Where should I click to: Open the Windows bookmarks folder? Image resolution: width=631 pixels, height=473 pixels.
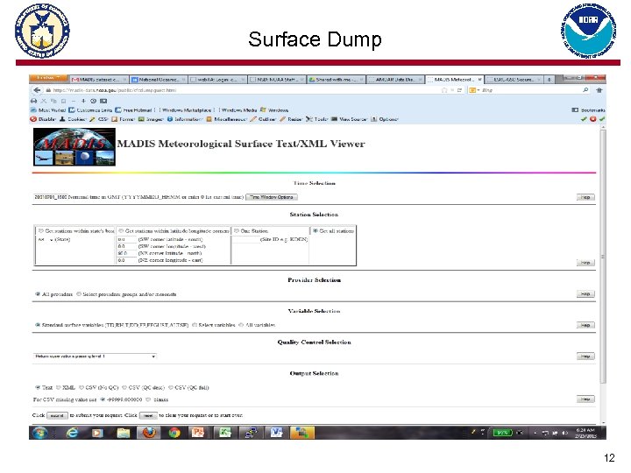[274, 109]
